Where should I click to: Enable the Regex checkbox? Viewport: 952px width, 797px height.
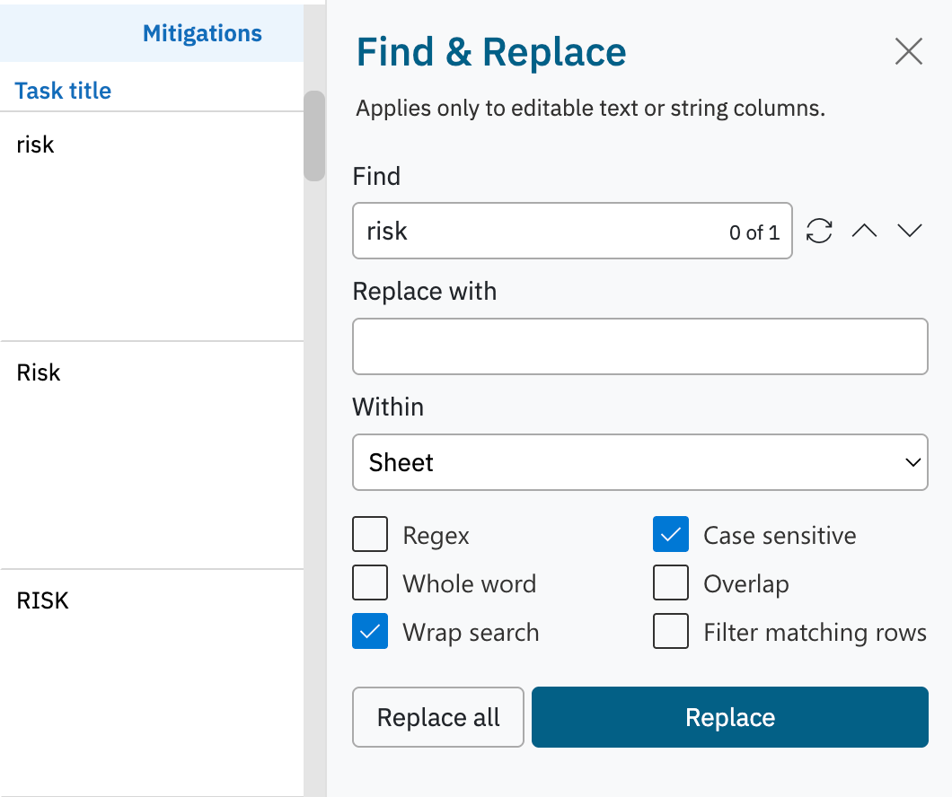[370, 535]
